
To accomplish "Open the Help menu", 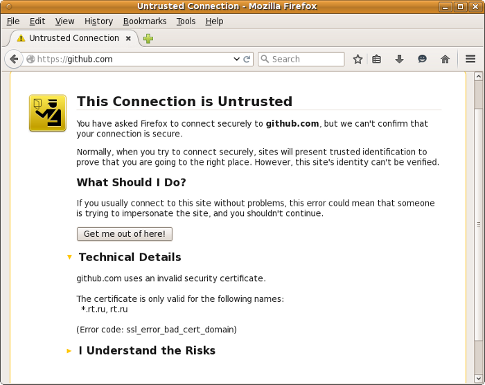I will (214, 21).
